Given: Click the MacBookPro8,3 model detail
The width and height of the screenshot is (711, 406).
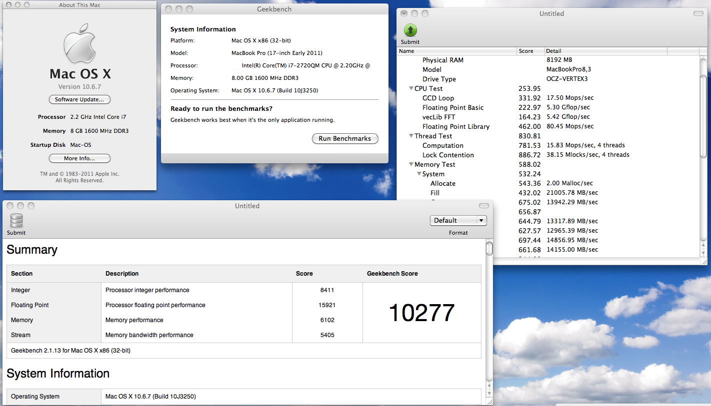Looking at the screenshot, I should click(569, 69).
